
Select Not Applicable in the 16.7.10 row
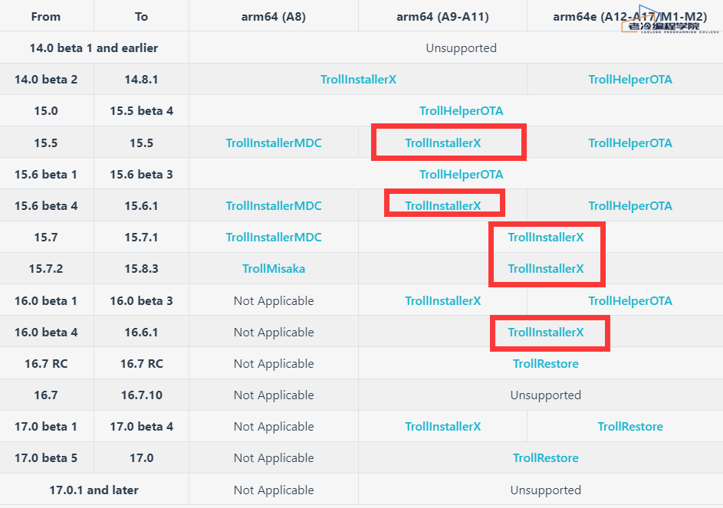tap(274, 395)
